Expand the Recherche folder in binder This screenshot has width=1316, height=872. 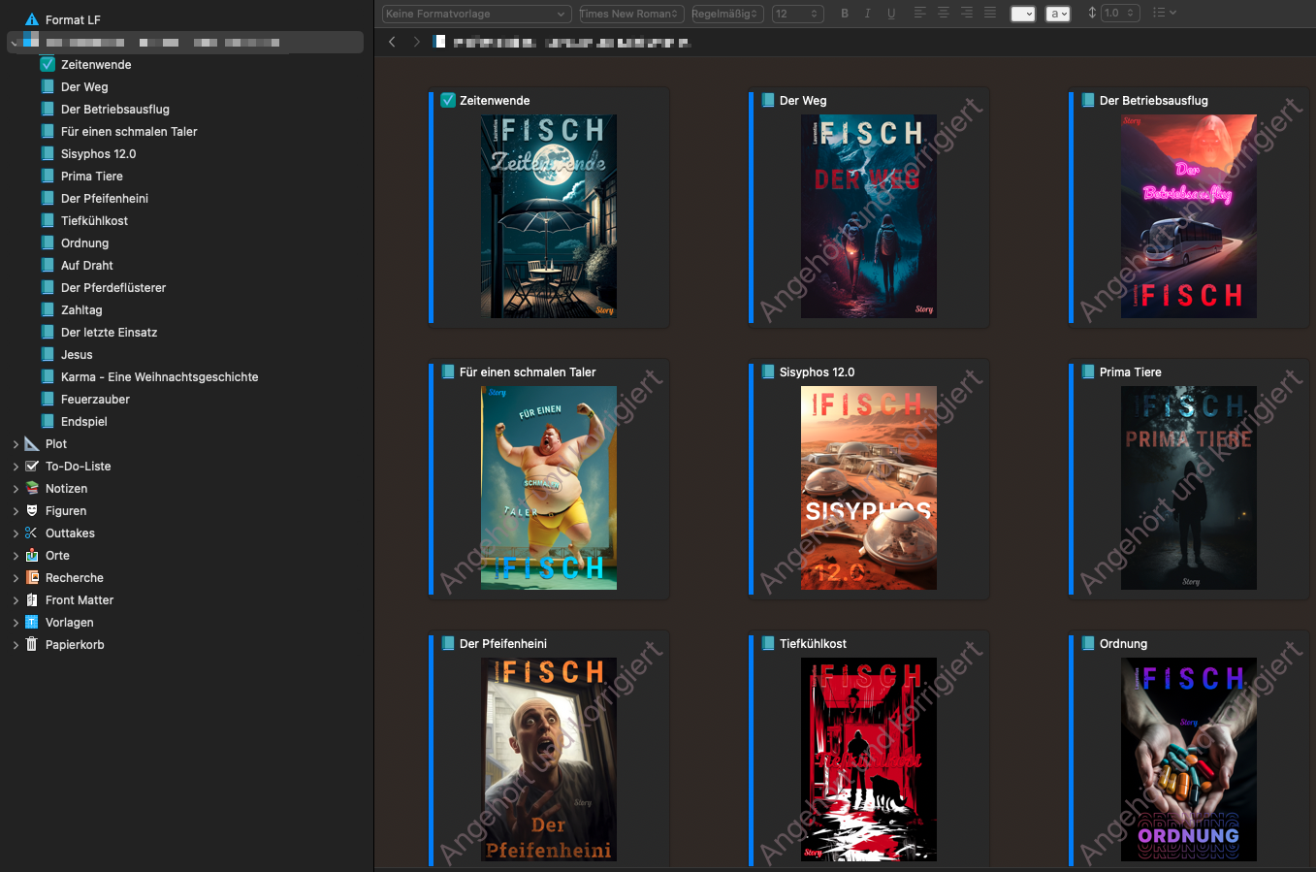pos(16,578)
